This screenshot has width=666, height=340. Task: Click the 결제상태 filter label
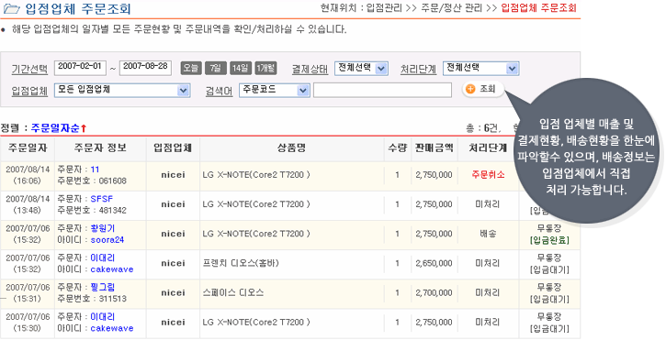click(310, 69)
